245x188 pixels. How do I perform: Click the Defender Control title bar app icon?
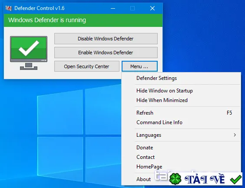[8, 8]
